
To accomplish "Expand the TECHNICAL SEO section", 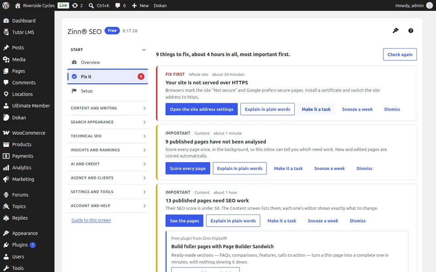I will [108, 136].
